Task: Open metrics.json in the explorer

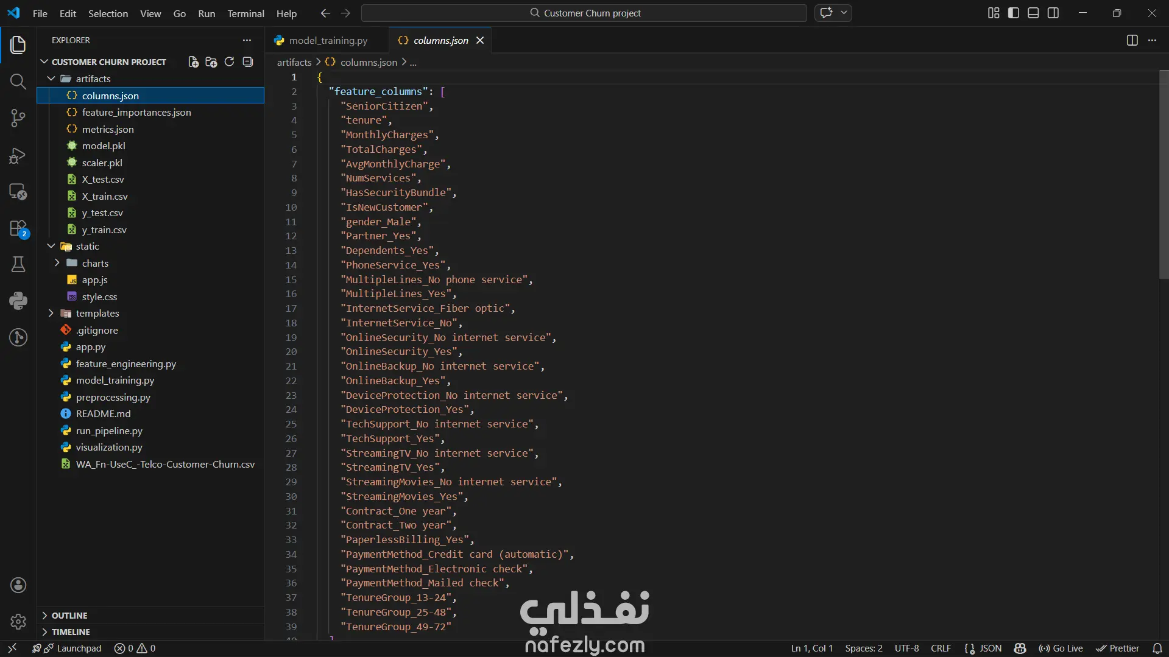Action: [x=107, y=129]
